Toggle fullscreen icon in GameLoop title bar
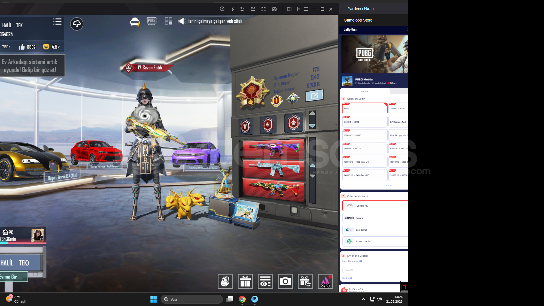Image resolution: width=544 pixels, height=306 pixels. coord(263,9)
